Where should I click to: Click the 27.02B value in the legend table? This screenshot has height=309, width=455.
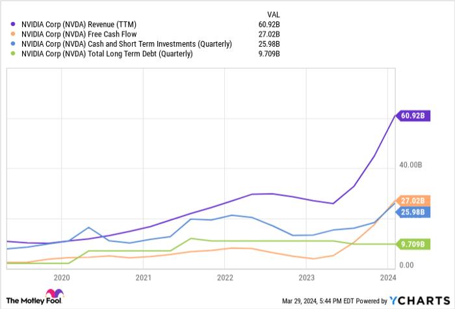click(269, 34)
